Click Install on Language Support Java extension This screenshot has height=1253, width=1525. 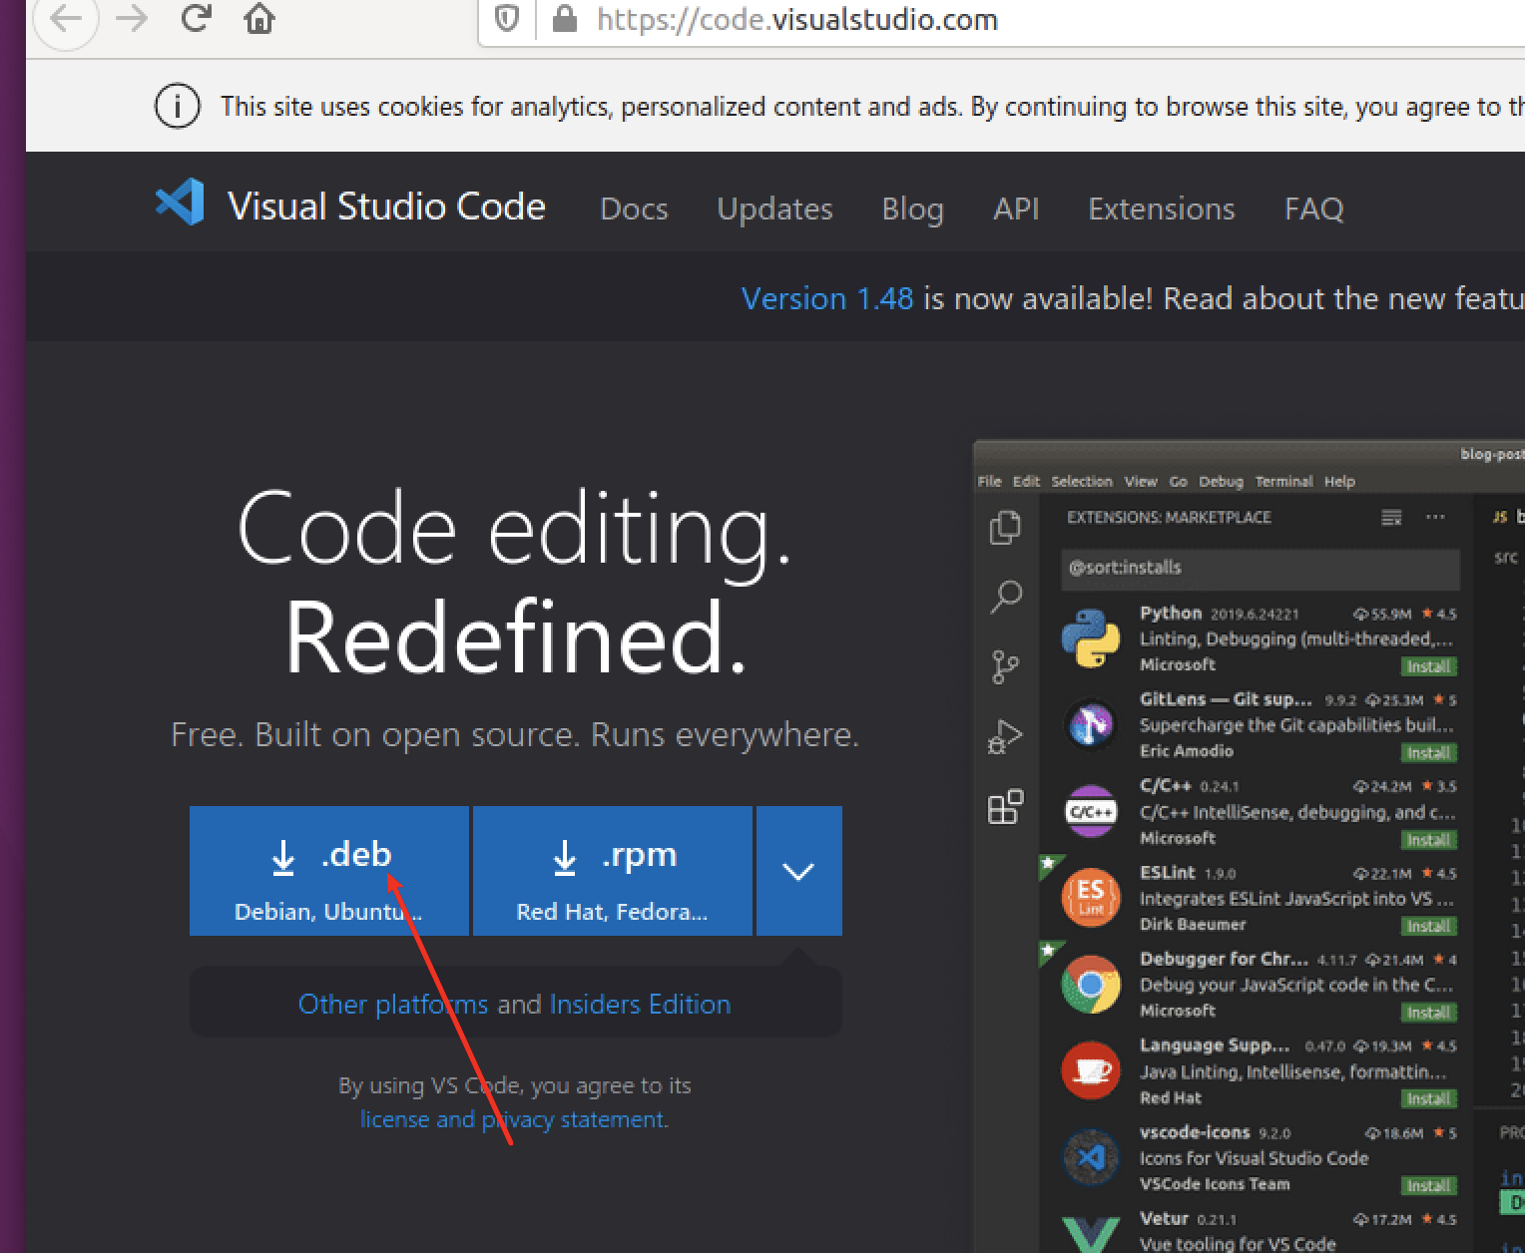tap(1429, 1099)
